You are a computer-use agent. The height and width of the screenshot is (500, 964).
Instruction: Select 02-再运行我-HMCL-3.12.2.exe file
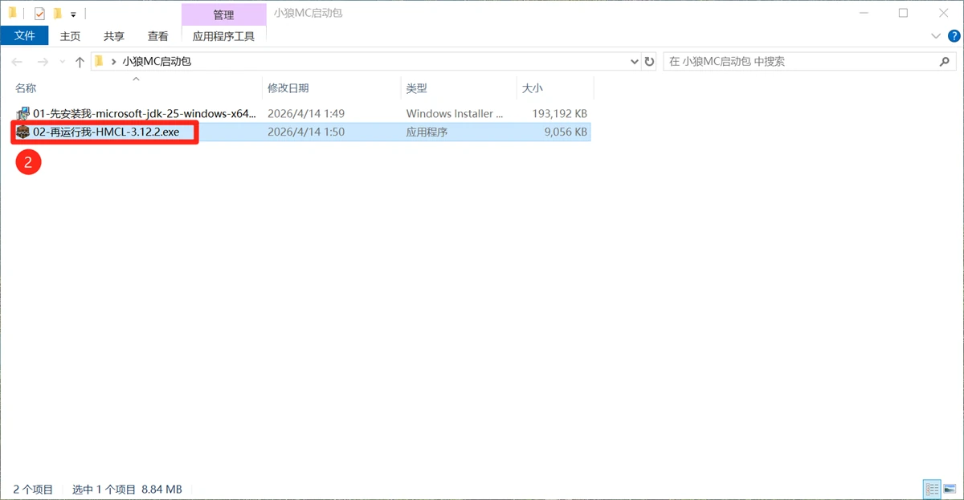pyautogui.click(x=106, y=132)
